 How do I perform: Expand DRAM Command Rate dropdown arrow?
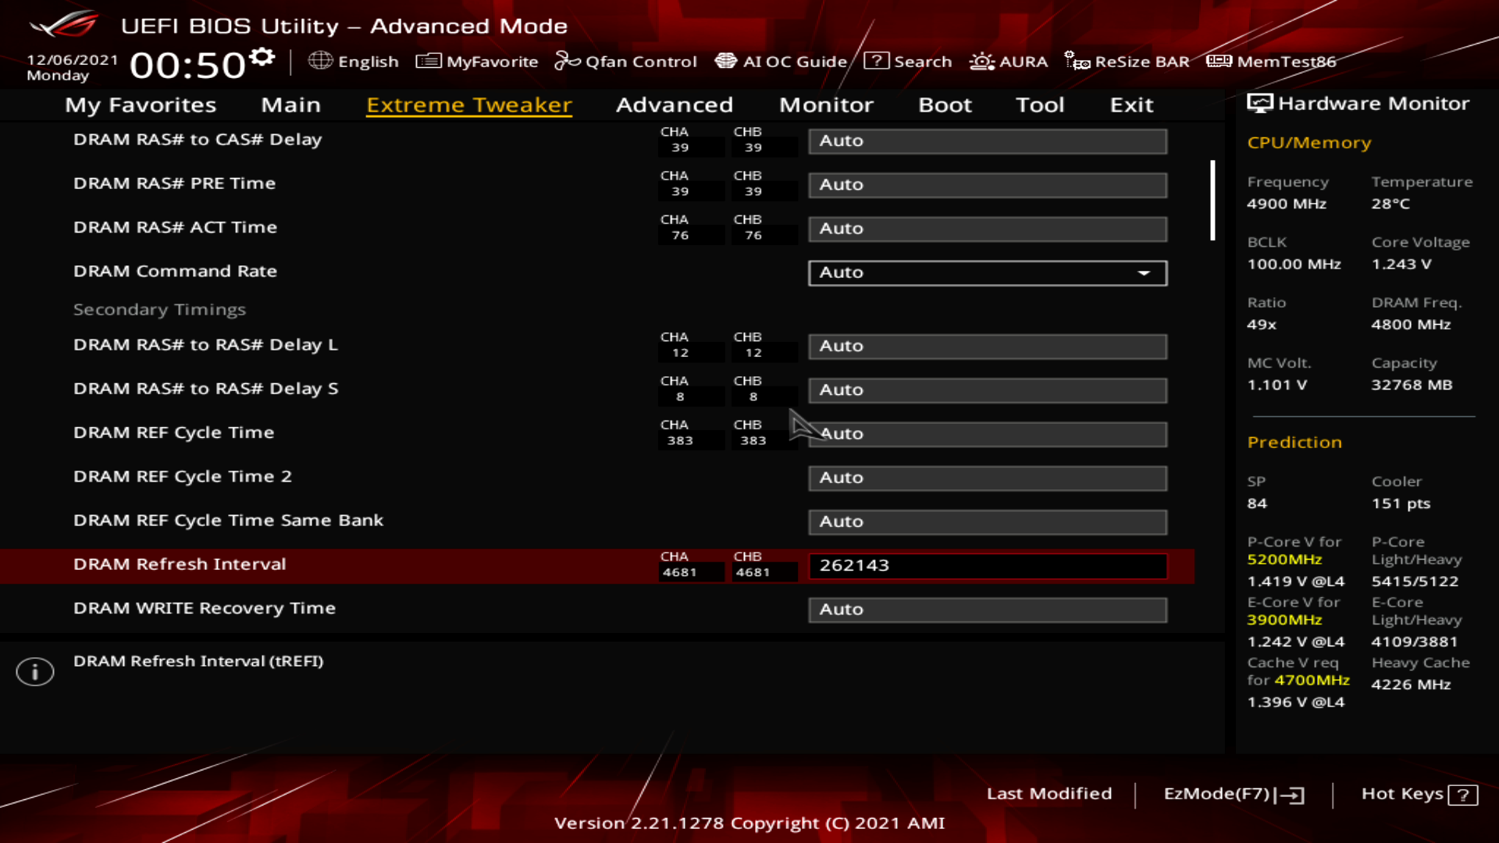tap(1144, 273)
